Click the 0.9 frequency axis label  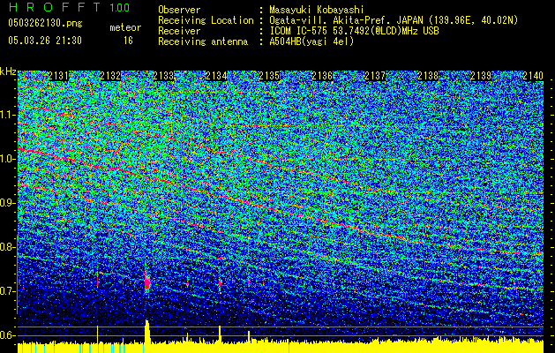pyautogui.click(x=8, y=203)
